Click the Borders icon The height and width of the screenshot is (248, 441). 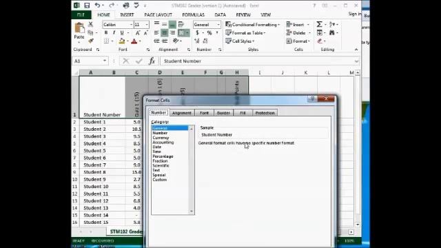pyautogui.click(x=106, y=41)
